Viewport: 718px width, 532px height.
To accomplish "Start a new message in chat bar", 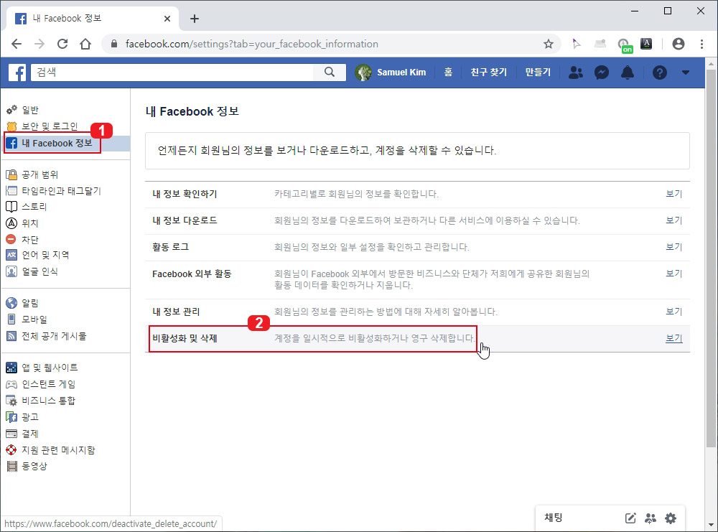I will (630, 518).
